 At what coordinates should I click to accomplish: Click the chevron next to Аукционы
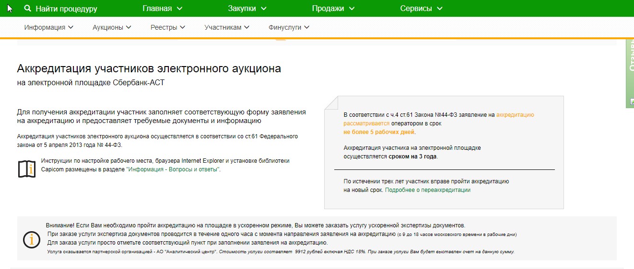(129, 27)
